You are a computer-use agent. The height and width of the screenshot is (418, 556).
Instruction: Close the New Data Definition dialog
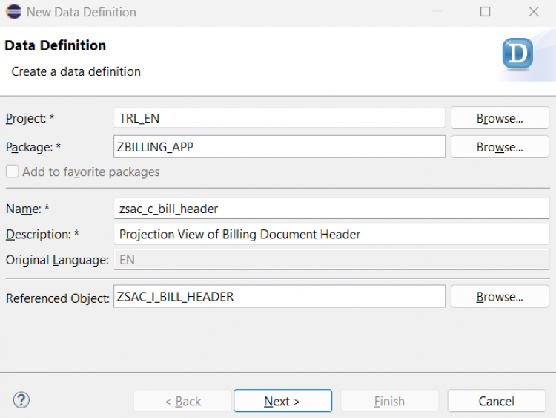pyautogui.click(x=533, y=12)
